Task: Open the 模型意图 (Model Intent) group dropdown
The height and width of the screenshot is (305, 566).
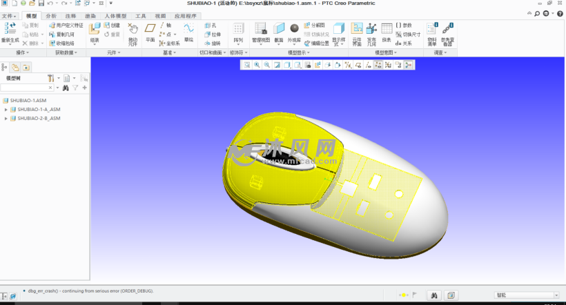Action: [x=386, y=52]
